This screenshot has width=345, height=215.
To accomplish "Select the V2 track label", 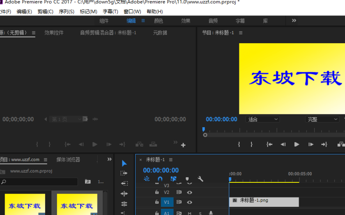I will pos(166,192).
